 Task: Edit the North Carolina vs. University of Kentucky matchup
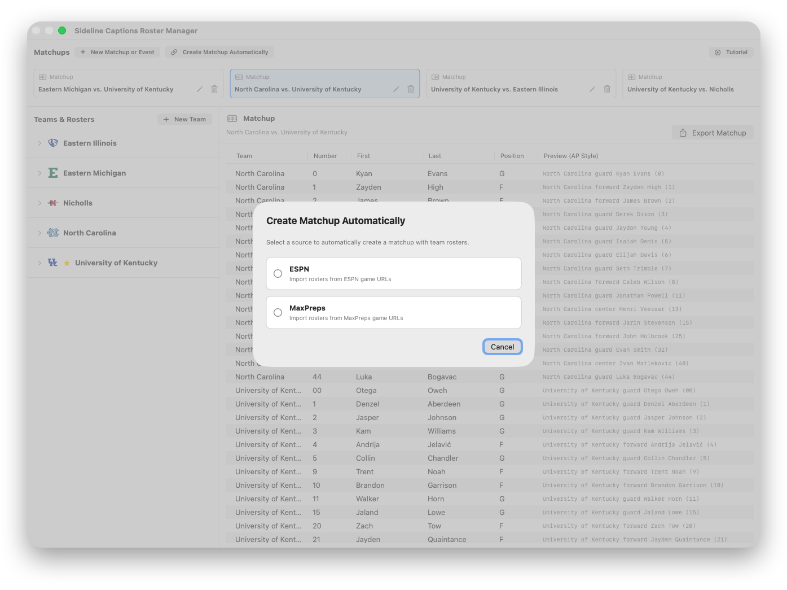[x=395, y=89]
